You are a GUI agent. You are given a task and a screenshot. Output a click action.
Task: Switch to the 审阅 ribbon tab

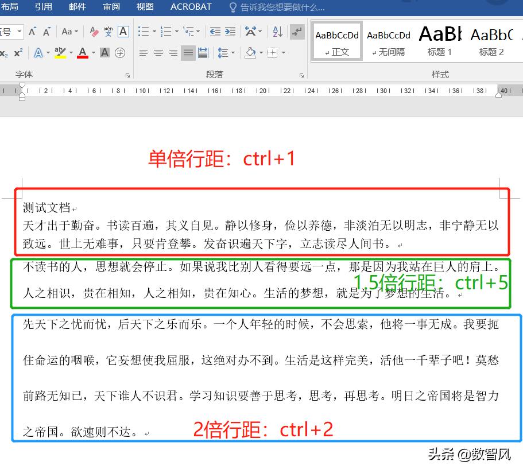coord(111,7)
